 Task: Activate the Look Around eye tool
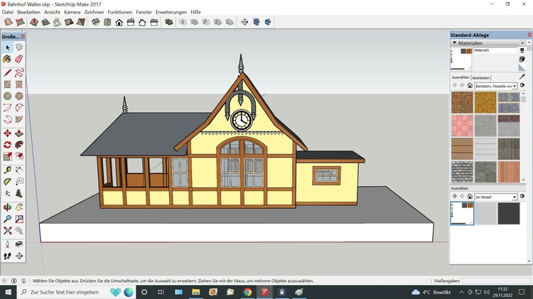19,244
